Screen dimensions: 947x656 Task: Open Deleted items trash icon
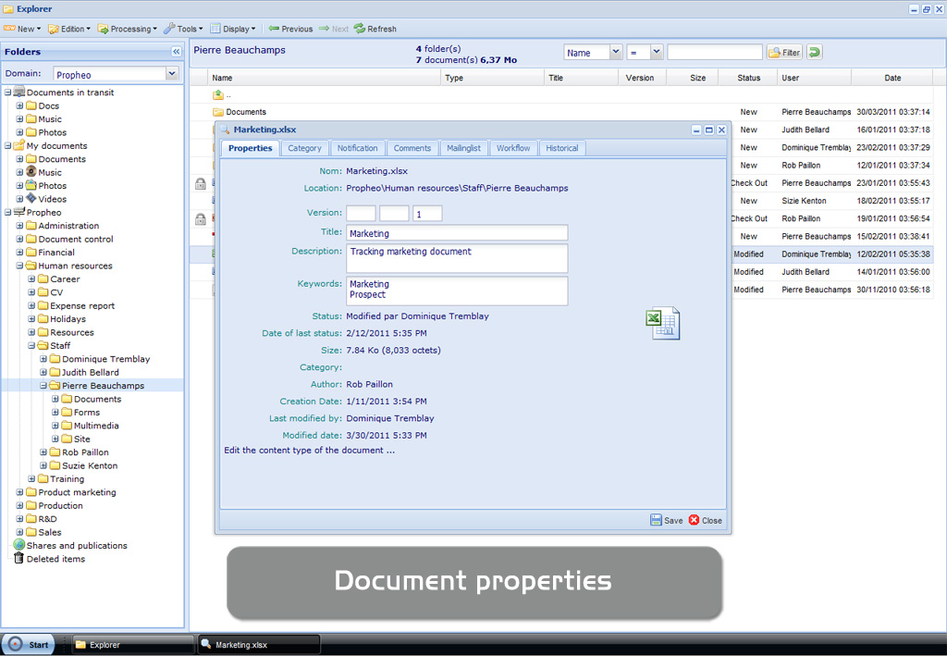(x=18, y=559)
